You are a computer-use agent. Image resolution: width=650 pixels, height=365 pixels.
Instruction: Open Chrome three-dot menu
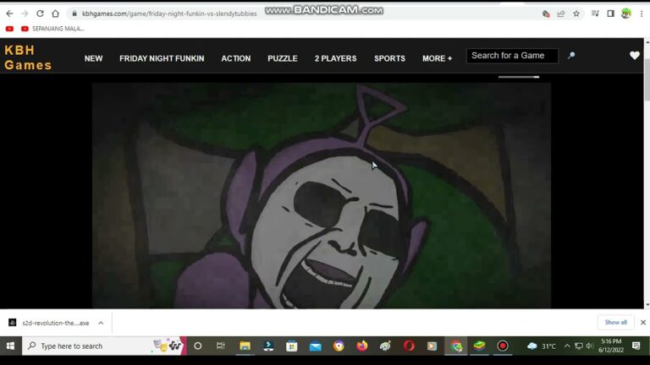pyautogui.click(x=642, y=14)
